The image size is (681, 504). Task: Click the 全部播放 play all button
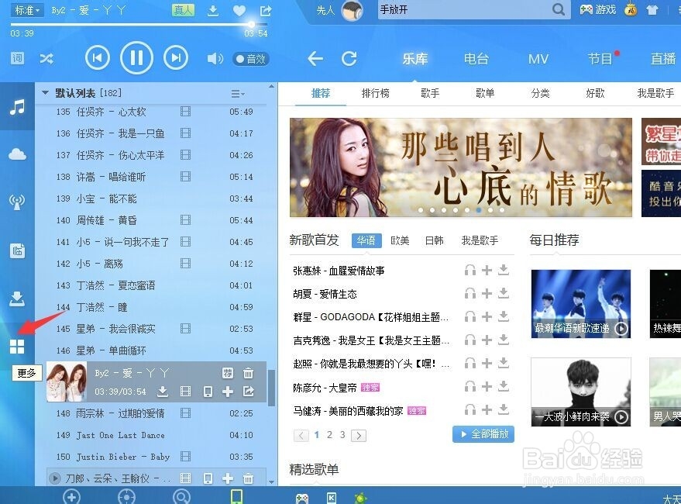pos(483,434)
